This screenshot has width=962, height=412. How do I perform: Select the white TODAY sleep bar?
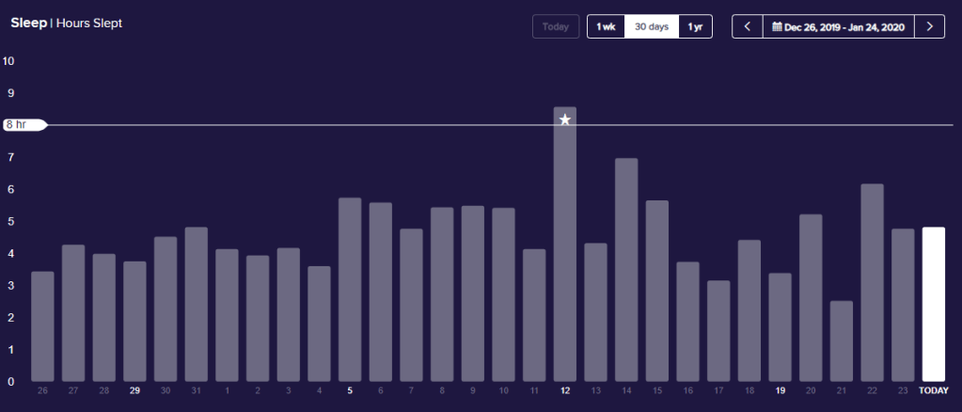pos(934,304)
